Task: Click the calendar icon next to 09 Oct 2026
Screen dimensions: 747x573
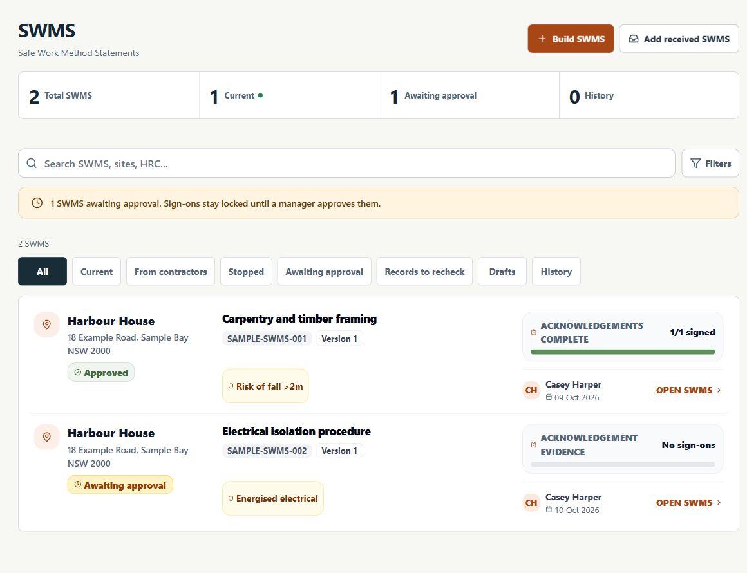Action: pyautogui.click(x=549, y=397)
